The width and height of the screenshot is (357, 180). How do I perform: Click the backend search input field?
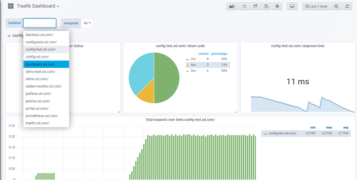[40, 23]
